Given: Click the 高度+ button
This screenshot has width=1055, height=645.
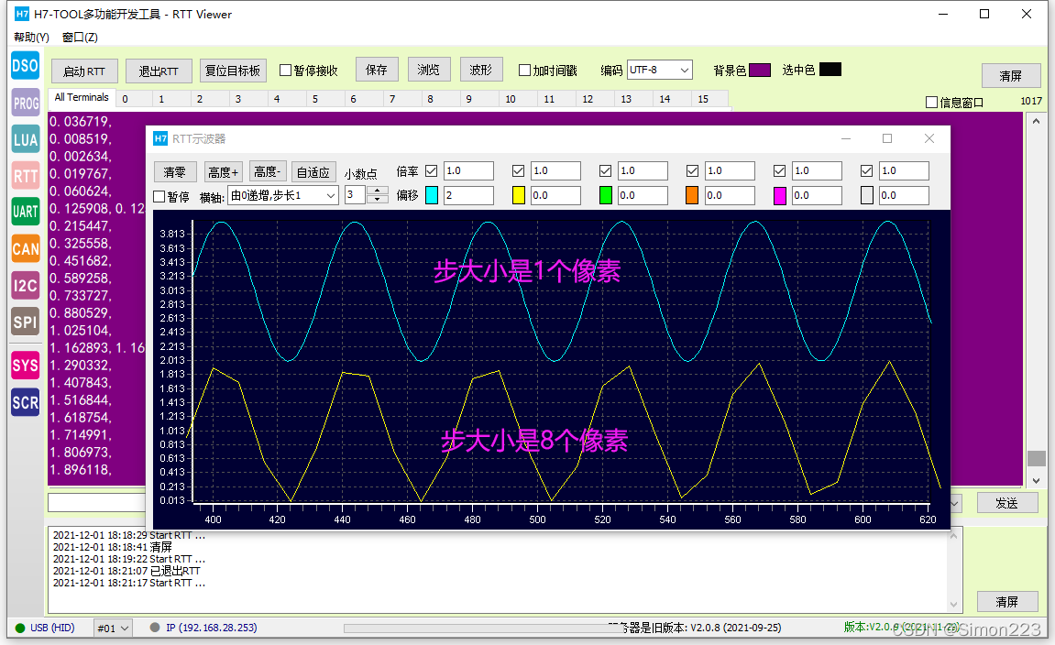Looking at the screenshot, I should tap(223, 172).
